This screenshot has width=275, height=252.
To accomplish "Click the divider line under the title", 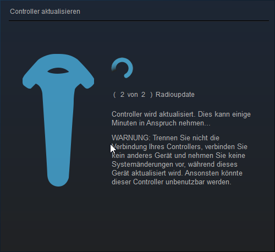I will point(139,20).
